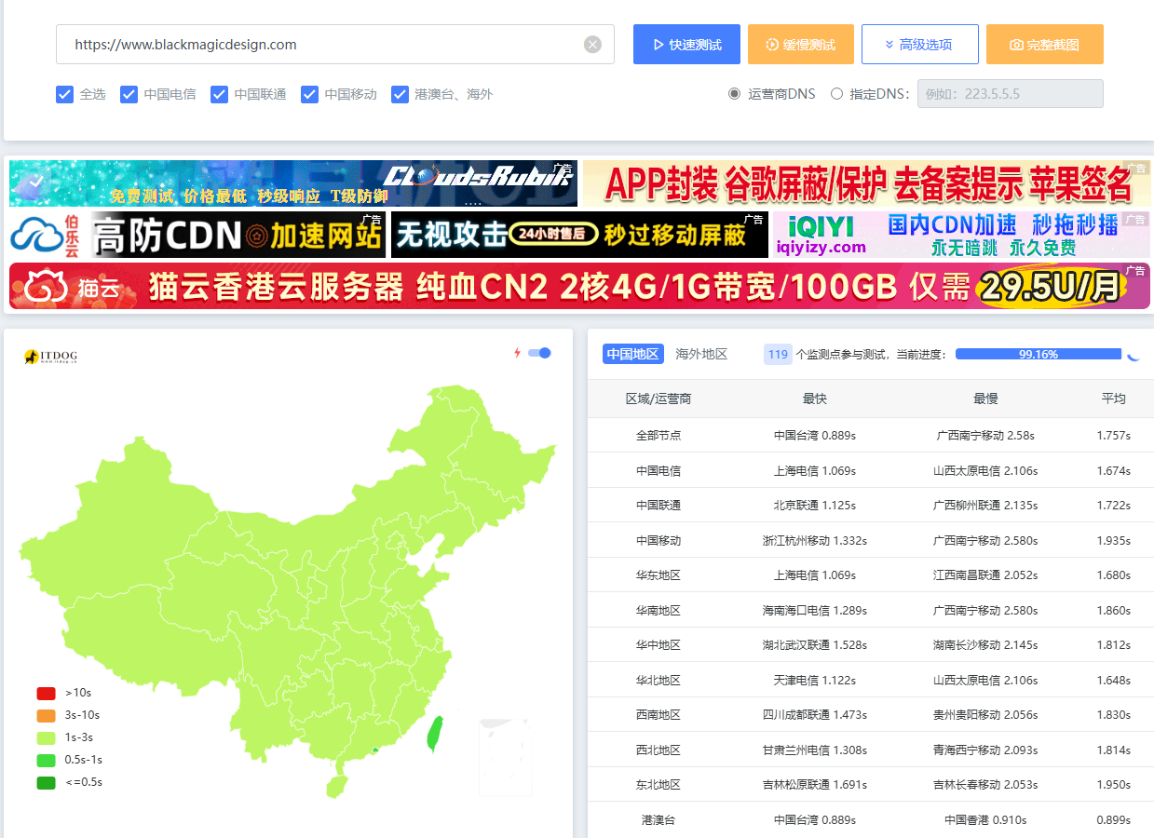Uncheck the 港澳台、海外 checkbox
This screenshot has height=838, width=1154.
[x=401, y=94]
